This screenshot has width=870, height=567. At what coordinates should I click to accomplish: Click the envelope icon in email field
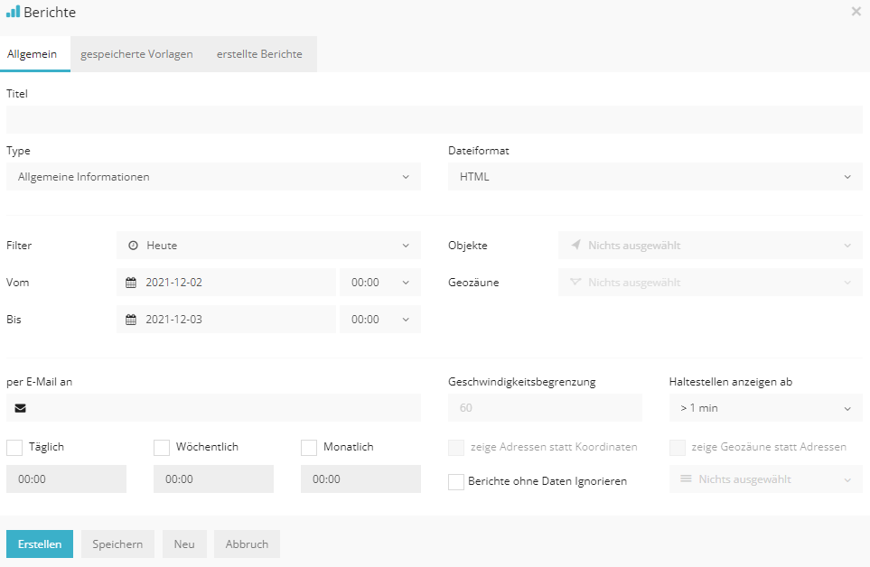click(21, 408)
